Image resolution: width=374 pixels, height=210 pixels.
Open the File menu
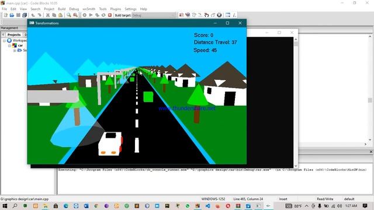tap(4, 9)
